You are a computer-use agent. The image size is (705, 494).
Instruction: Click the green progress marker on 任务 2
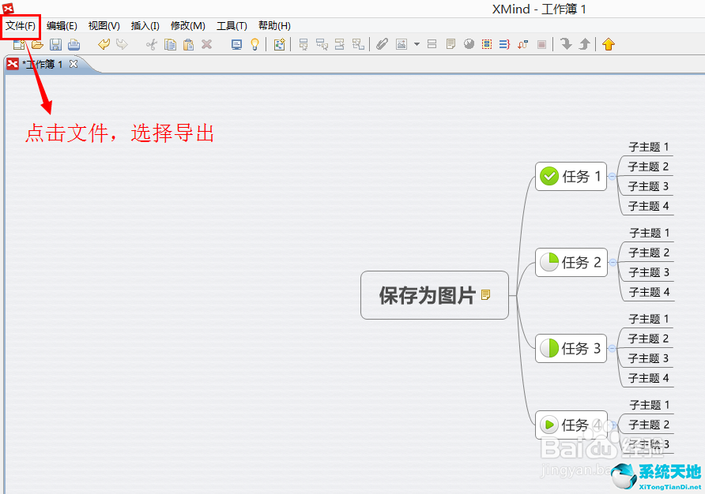click(x=551, y=262)
